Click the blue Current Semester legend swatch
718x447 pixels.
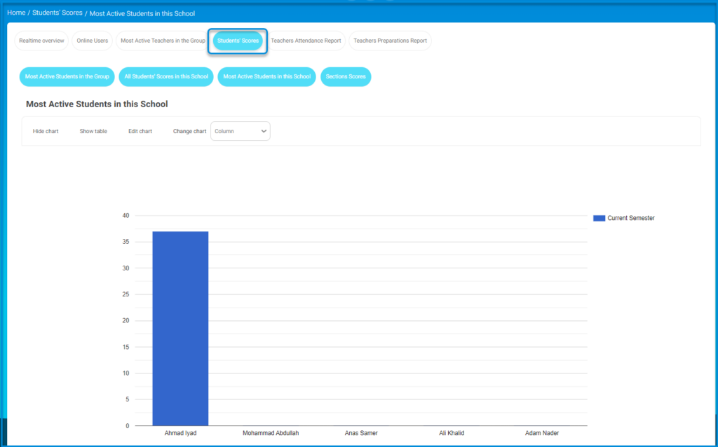click(599, 218)
